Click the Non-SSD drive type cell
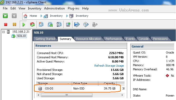Screen dimensions: 176x100 (79, 88)
